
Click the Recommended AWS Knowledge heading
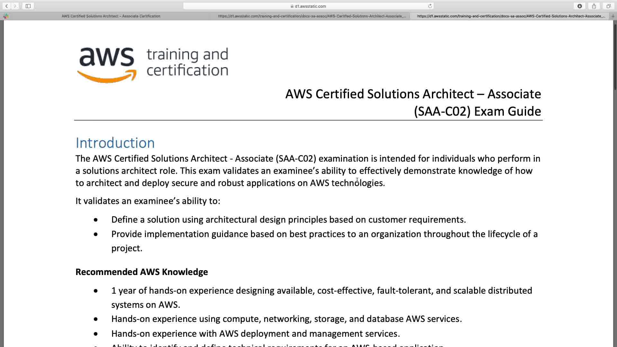point(141,272)
